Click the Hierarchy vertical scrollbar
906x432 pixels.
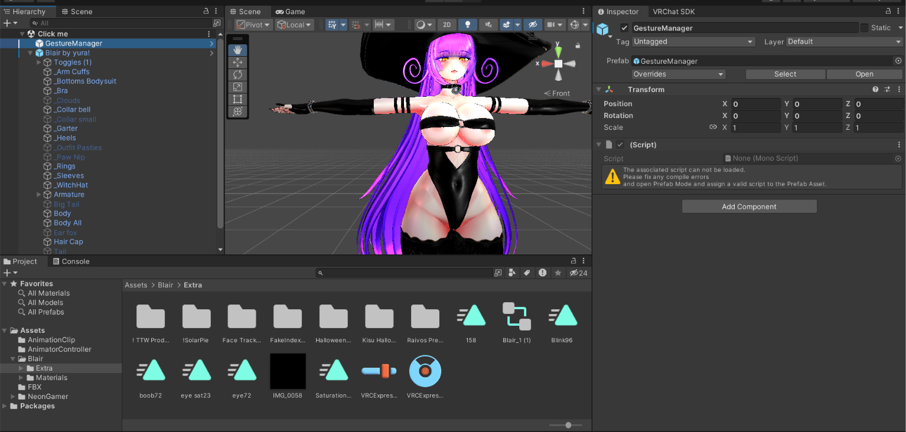220,133
